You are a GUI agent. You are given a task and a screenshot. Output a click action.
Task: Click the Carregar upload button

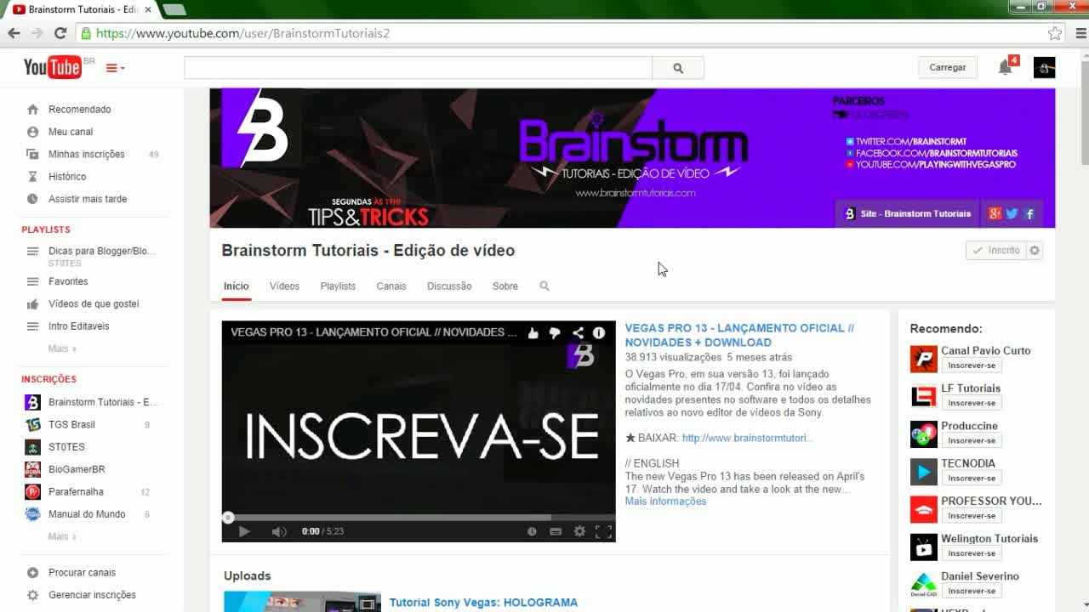(x=947, y=67)
